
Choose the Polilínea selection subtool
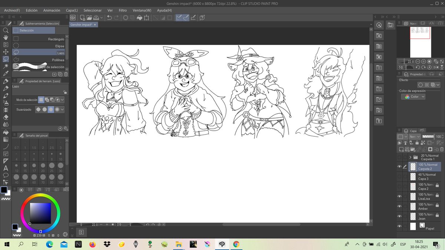point(39,60)
